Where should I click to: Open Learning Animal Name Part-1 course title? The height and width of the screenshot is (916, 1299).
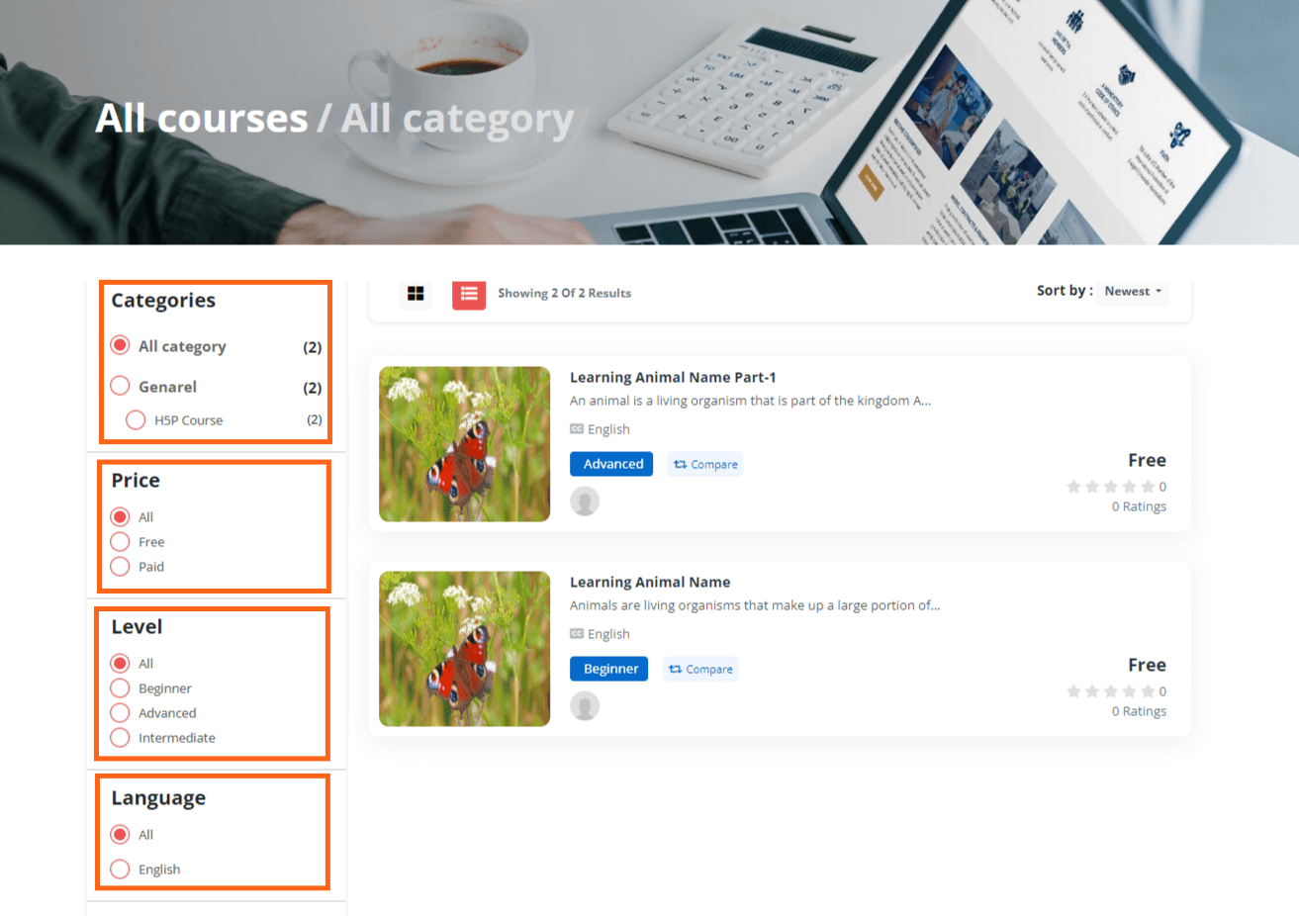click(673, 378)
